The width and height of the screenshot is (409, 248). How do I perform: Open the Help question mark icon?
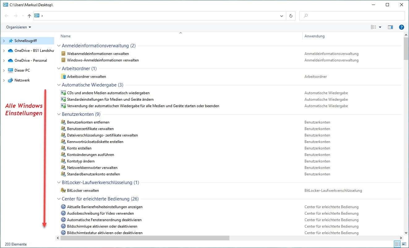(x=401, y=27)
